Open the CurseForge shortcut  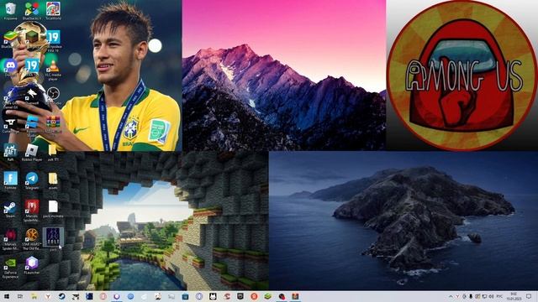click(x=10, y=123)
